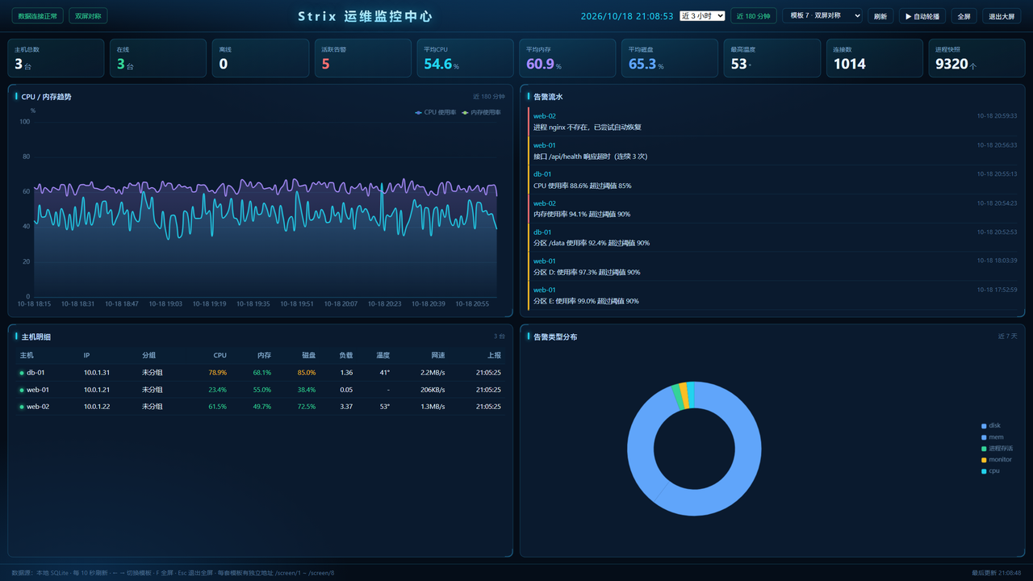Click the 网速 column header
Screen dimensions: 1033x581
(437, 355)
